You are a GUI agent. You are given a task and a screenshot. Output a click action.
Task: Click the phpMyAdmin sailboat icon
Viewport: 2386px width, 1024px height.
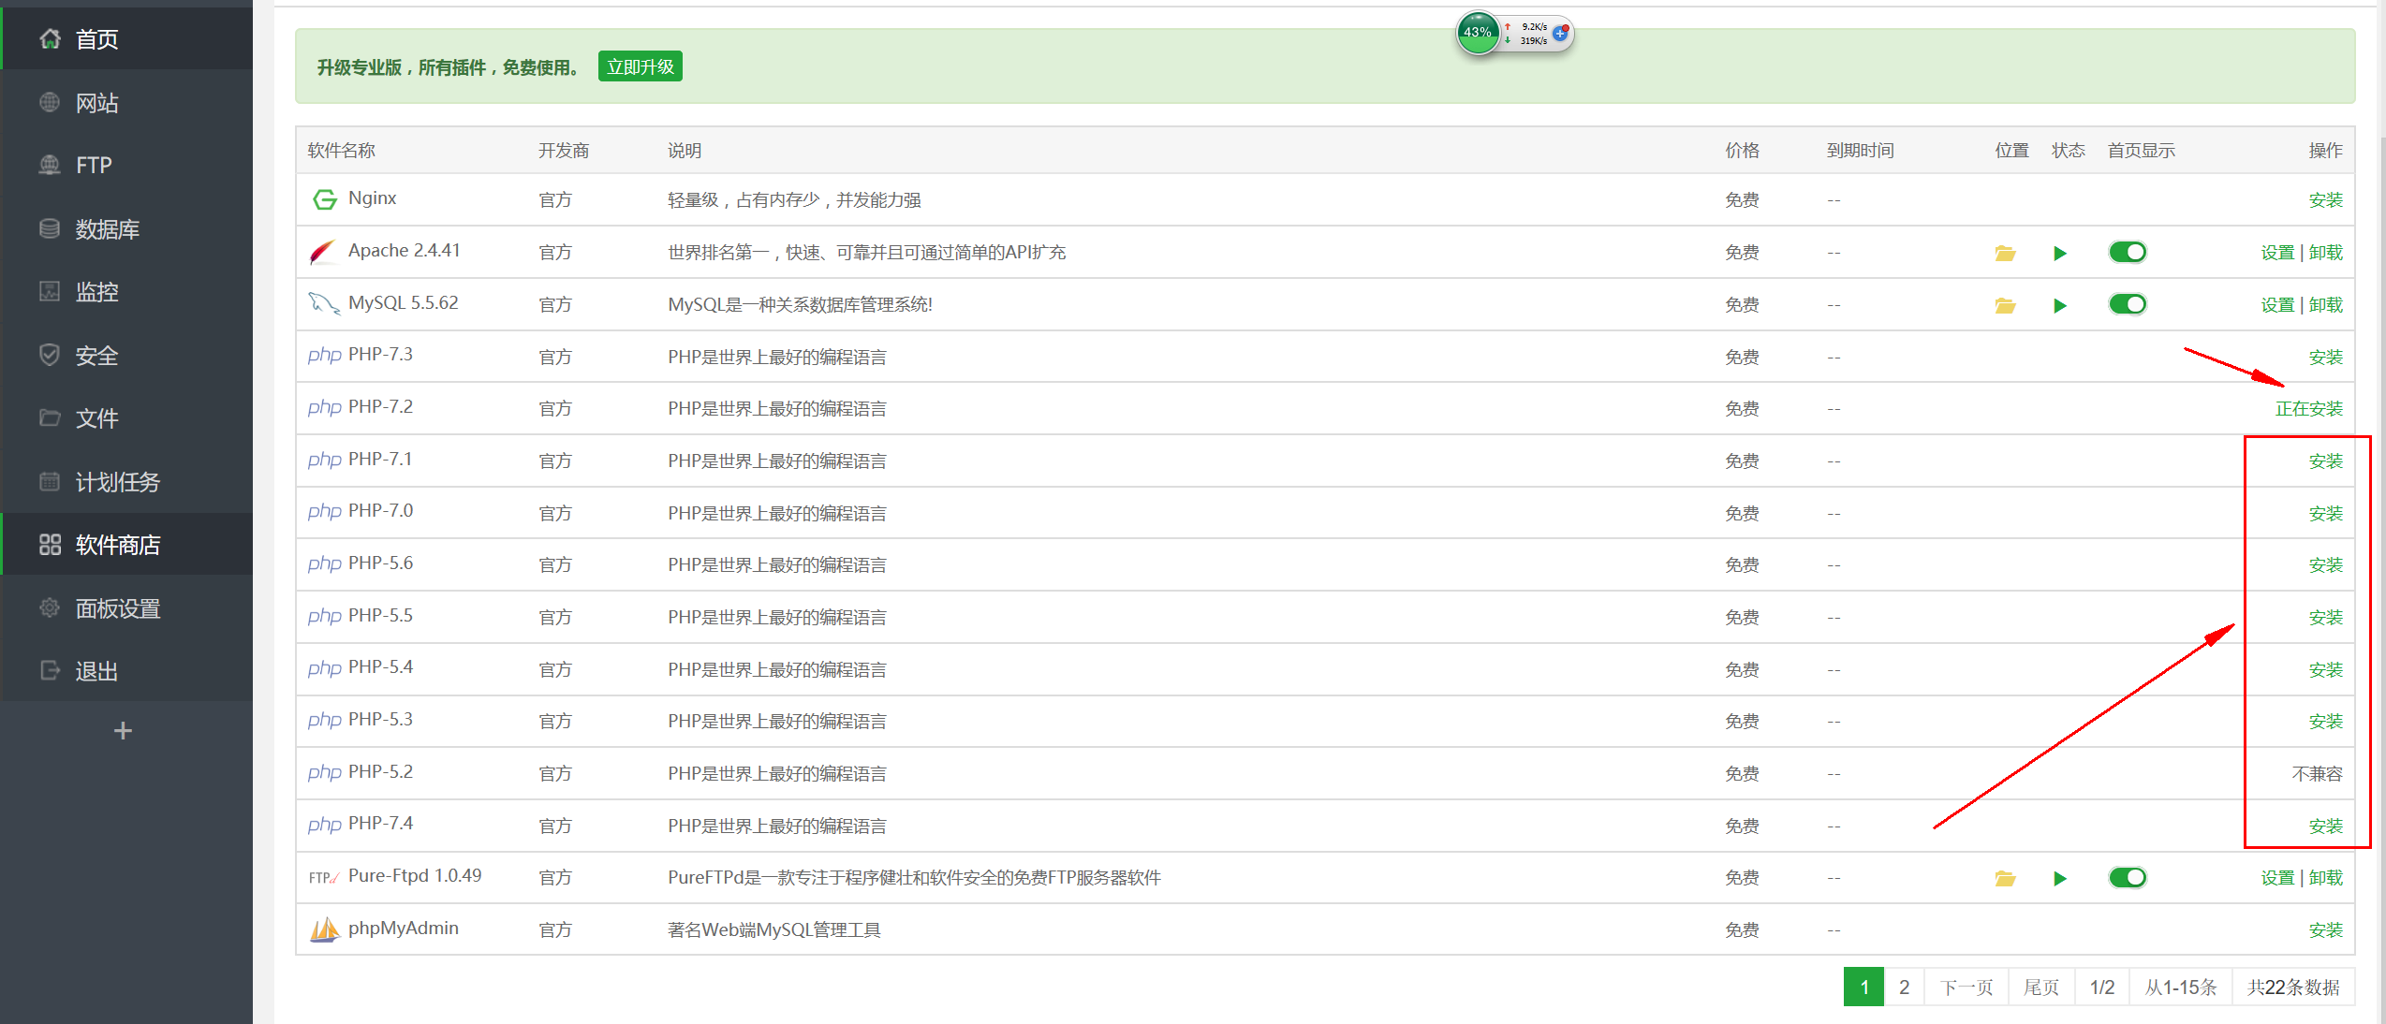pyautogui.click(x=324, y=929)
